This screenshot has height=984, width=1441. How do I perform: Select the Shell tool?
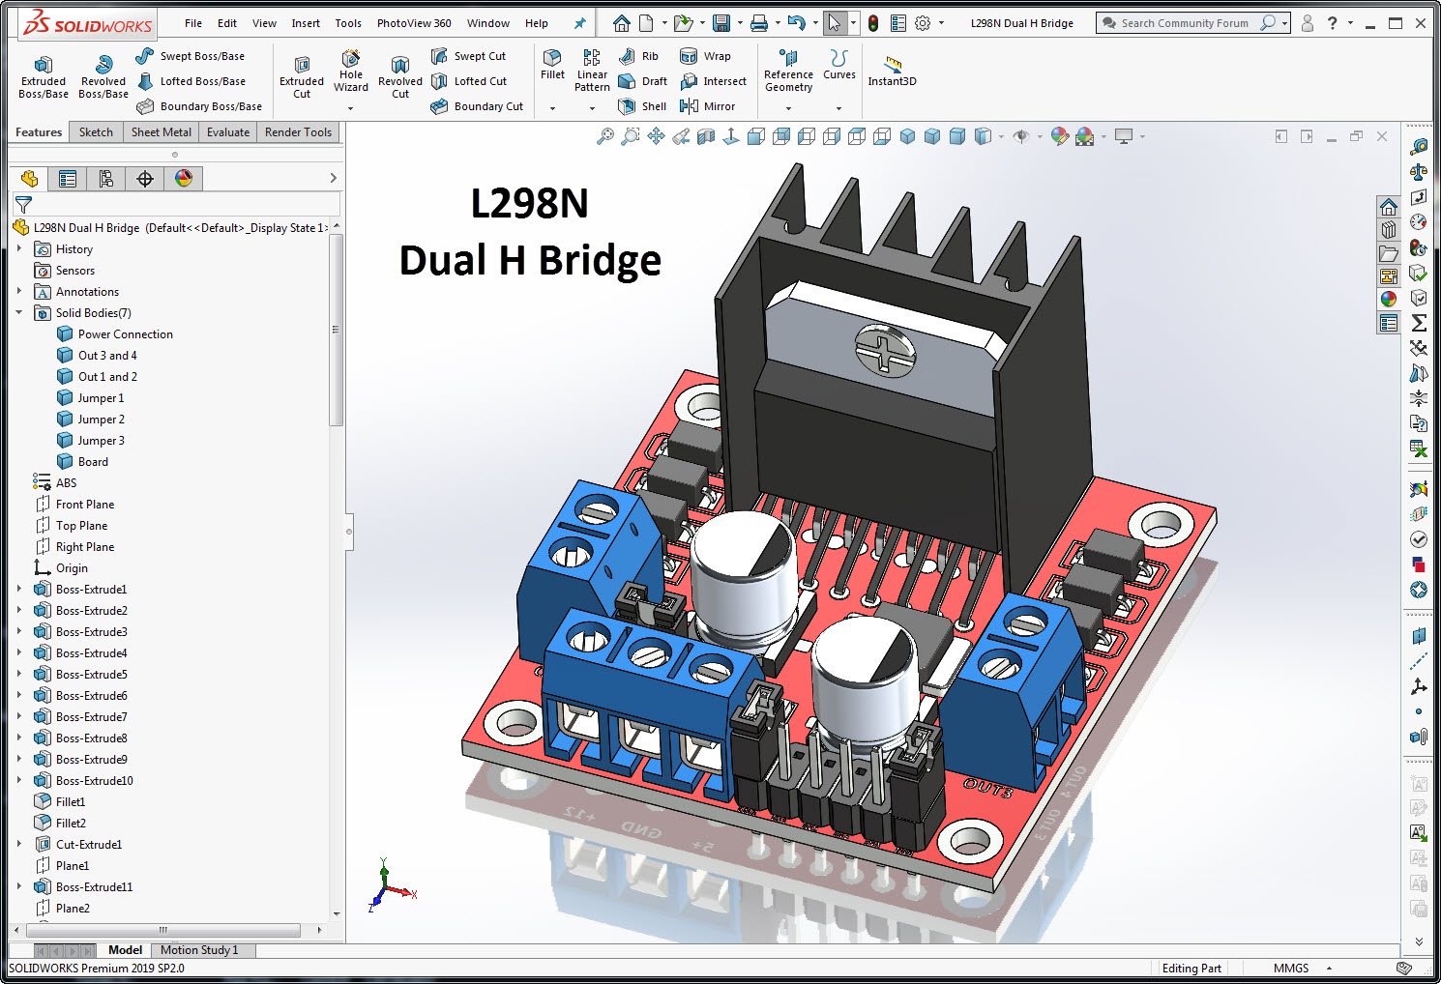coord(643,106)
